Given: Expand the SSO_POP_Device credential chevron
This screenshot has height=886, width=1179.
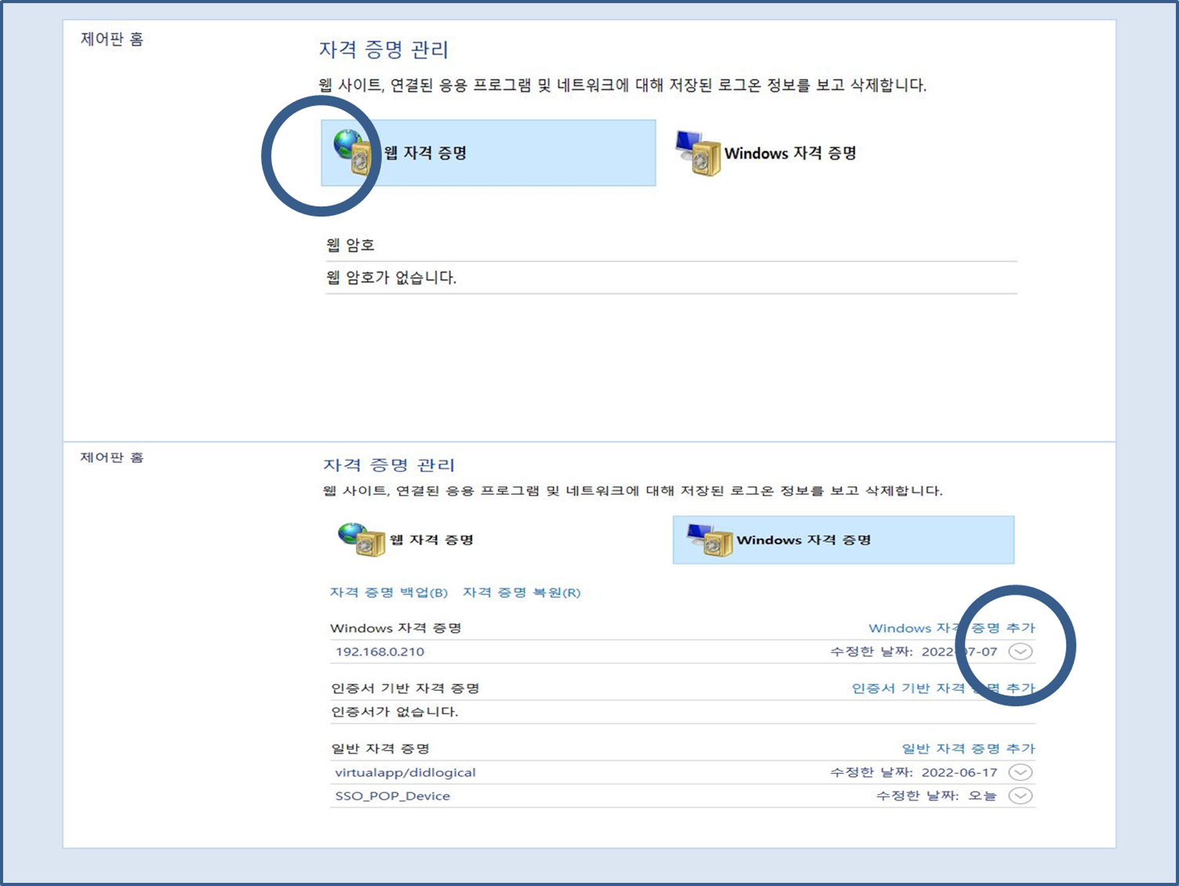Looking at the screenshot, I should 1020,796.
